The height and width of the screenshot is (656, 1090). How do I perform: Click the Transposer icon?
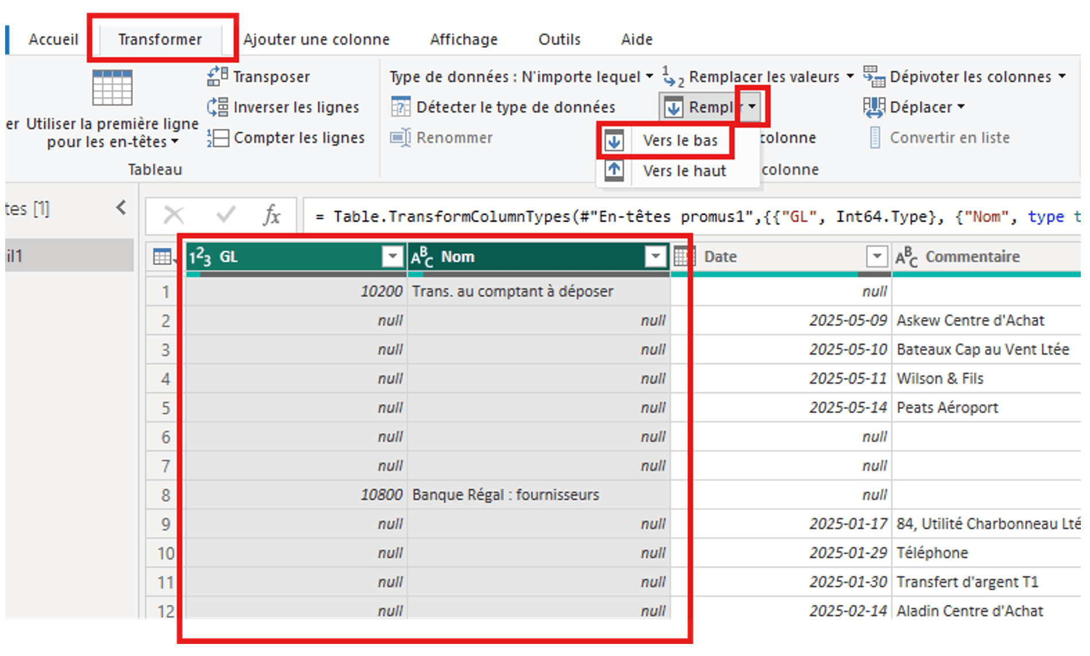point(217,76)
